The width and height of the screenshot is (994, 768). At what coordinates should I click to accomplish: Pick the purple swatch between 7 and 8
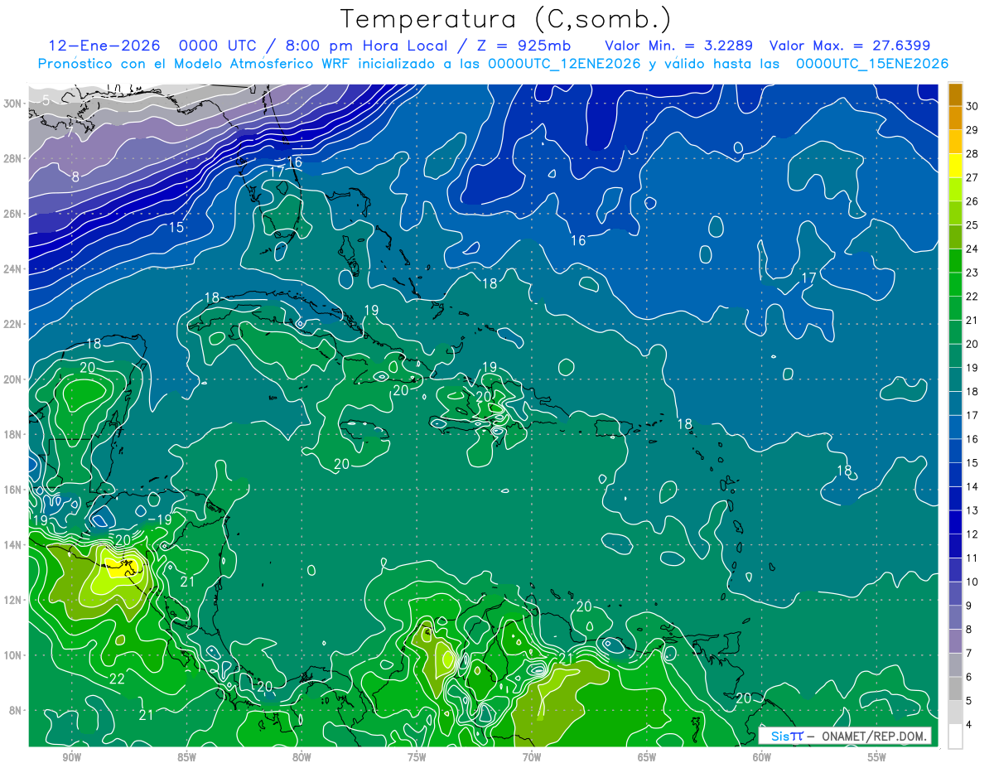955,640
